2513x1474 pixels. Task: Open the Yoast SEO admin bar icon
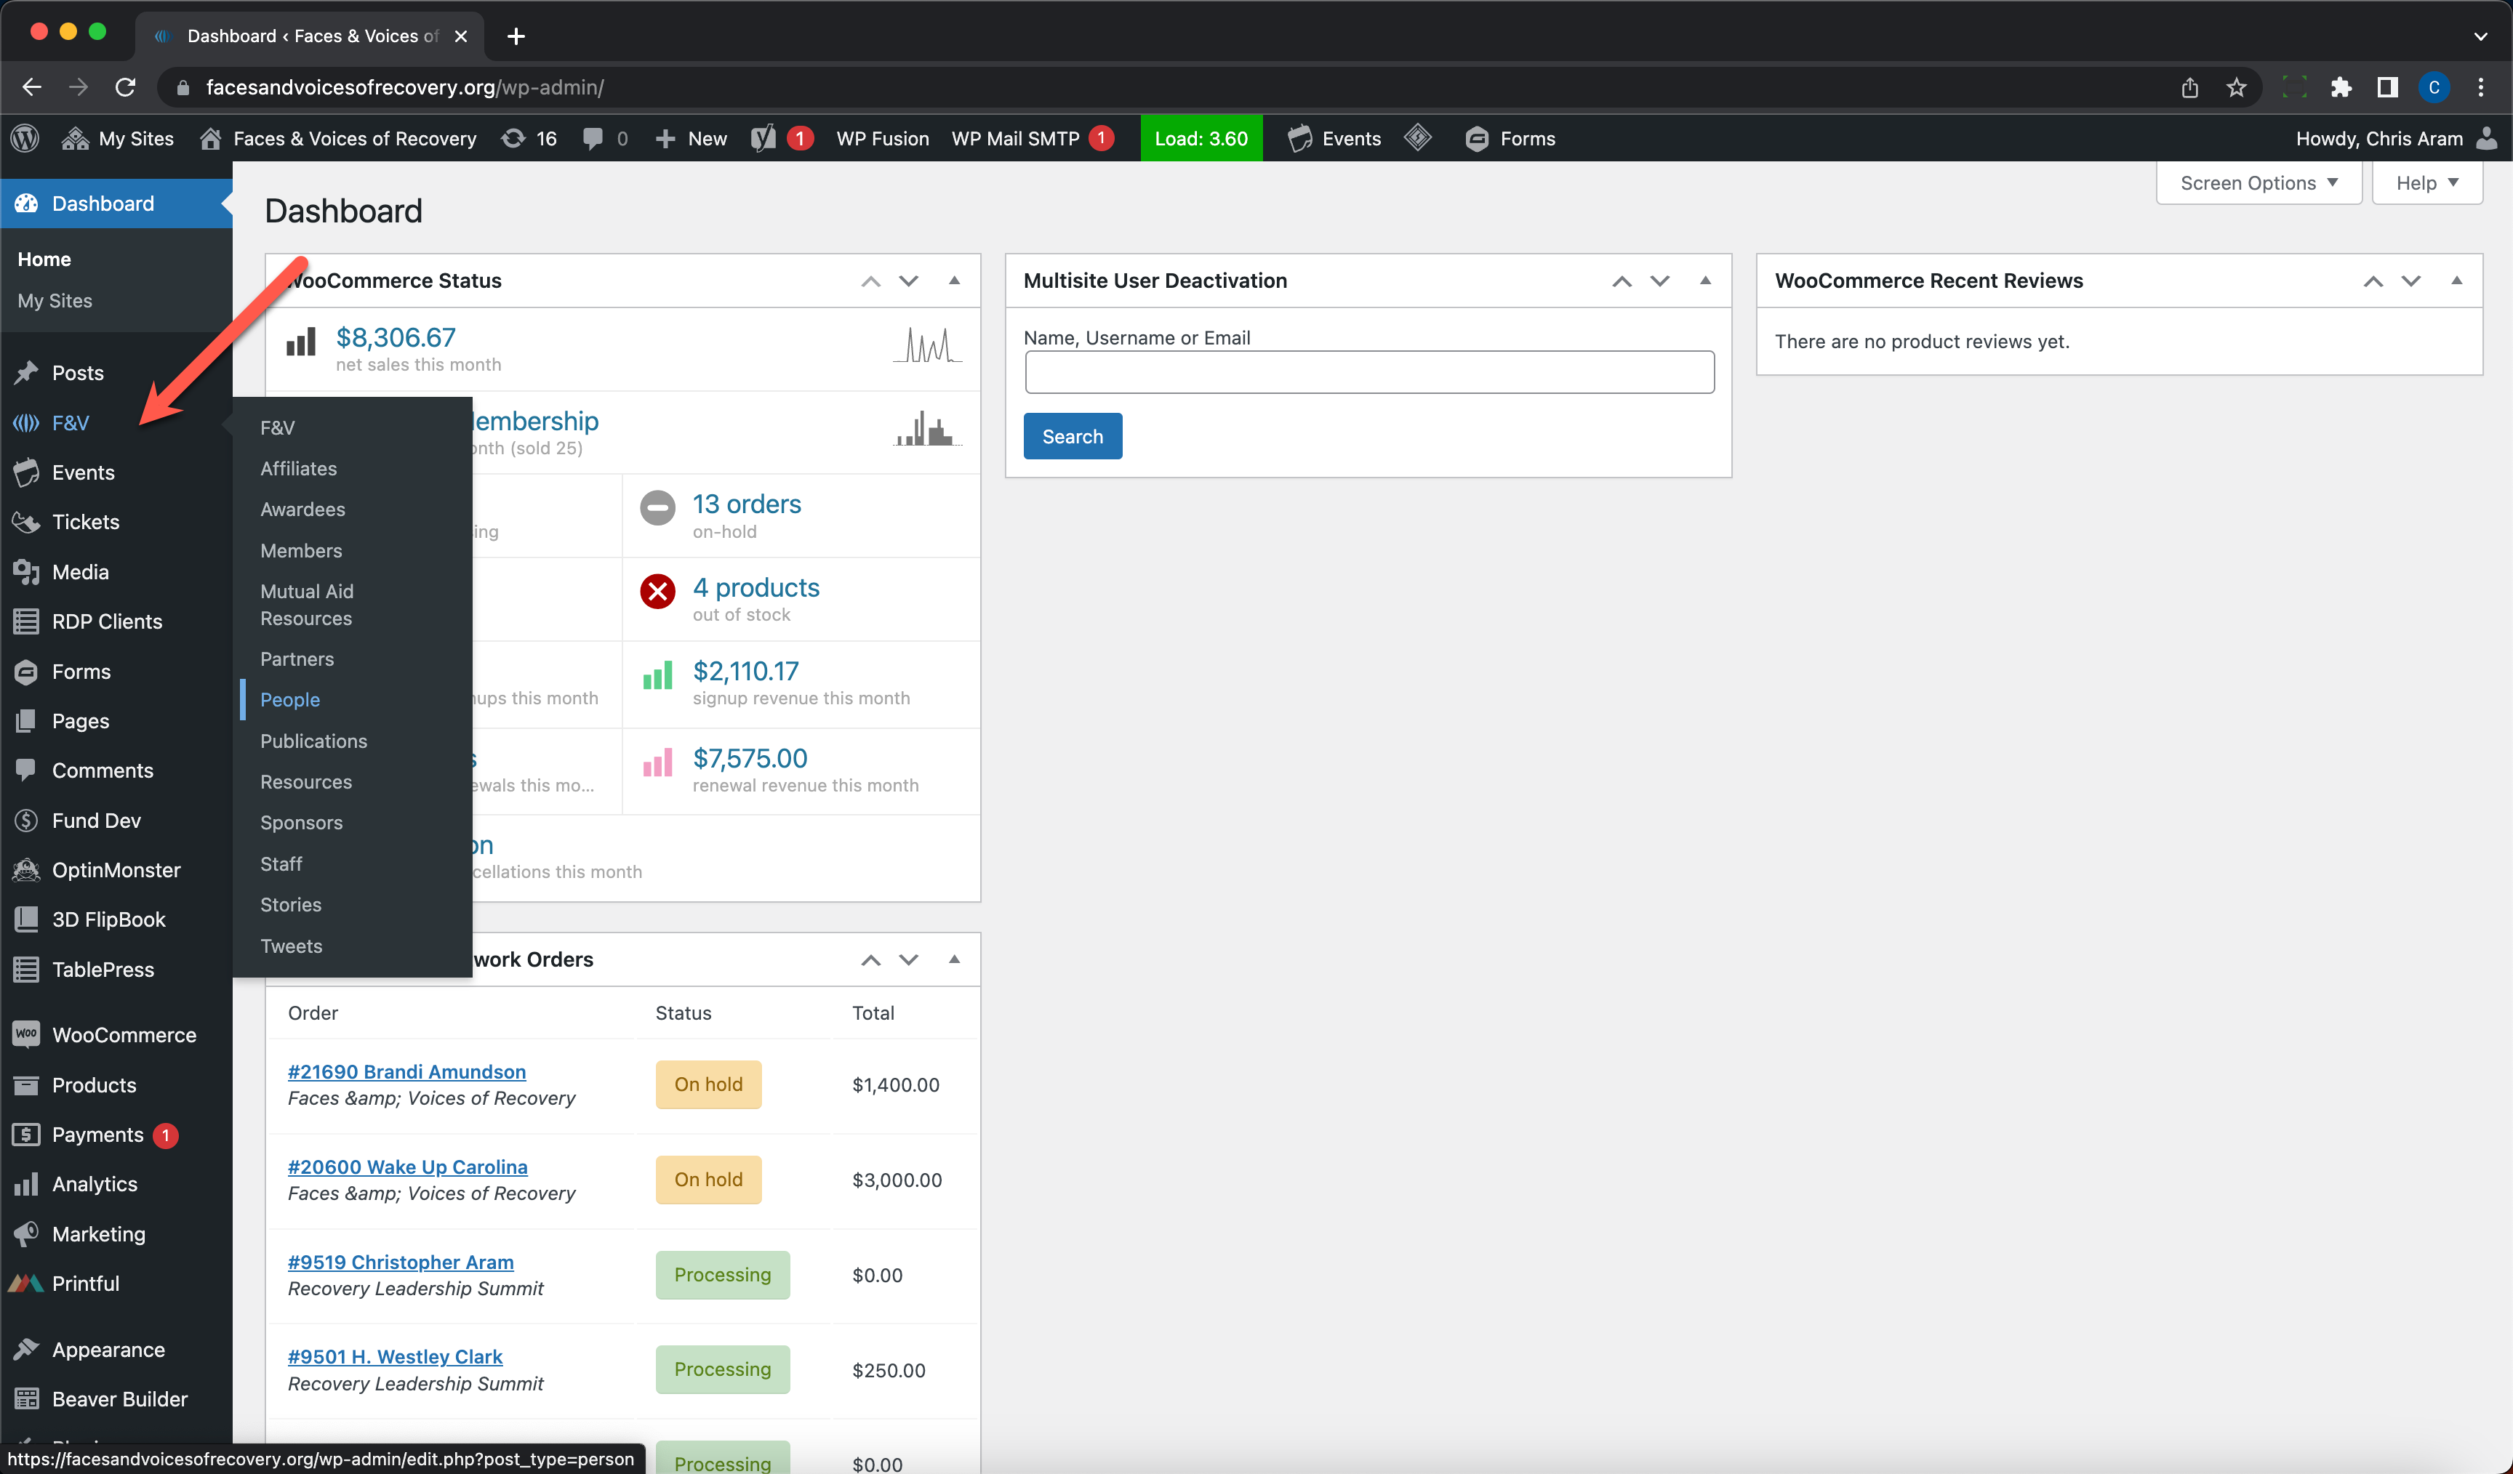point(764,139)
